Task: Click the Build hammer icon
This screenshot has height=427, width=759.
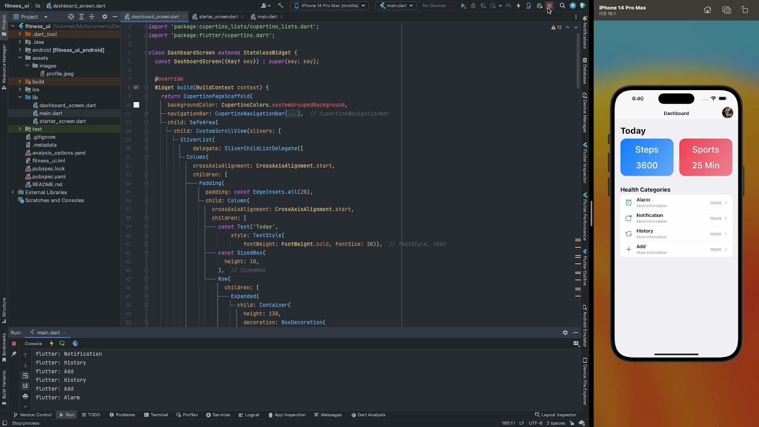Action: coord(280,6)
